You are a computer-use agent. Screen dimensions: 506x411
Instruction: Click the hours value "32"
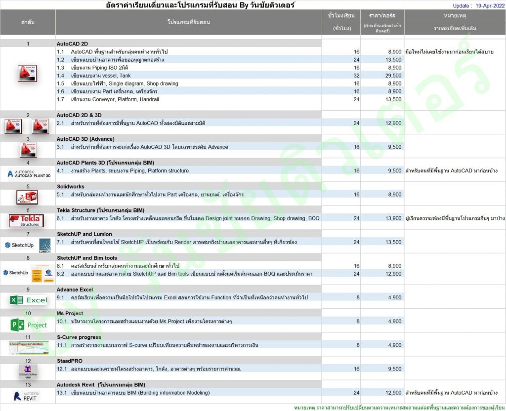[x=356, y=76]
